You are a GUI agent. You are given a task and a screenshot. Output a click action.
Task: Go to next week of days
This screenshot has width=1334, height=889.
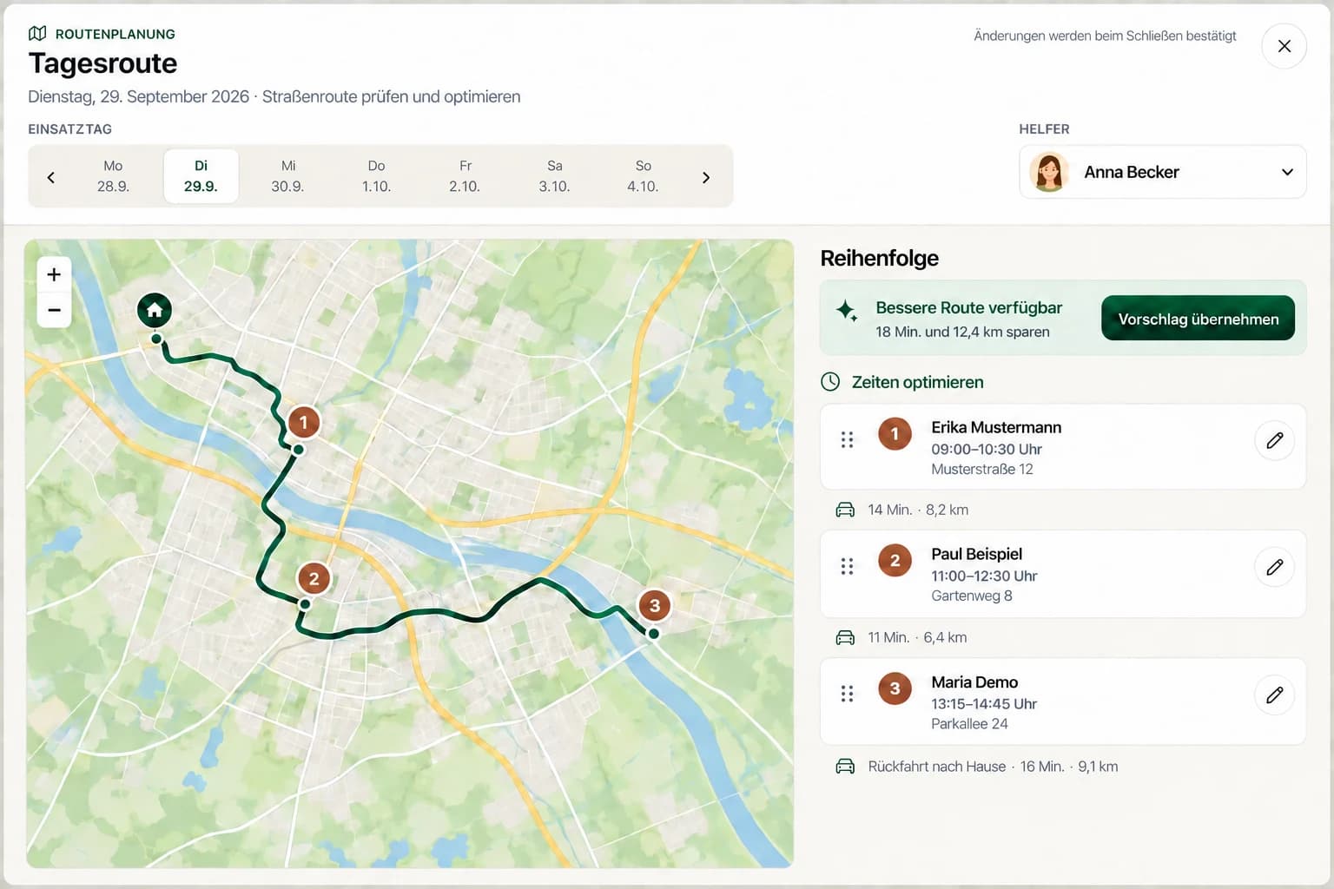coord(706,177)
